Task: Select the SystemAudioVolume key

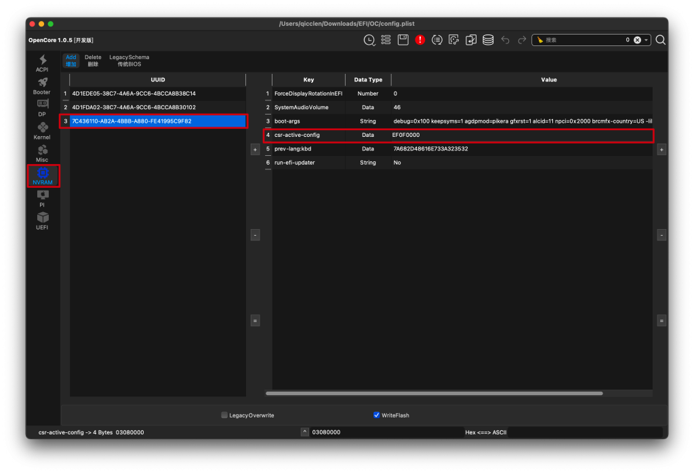Action: tap(308, 108)
